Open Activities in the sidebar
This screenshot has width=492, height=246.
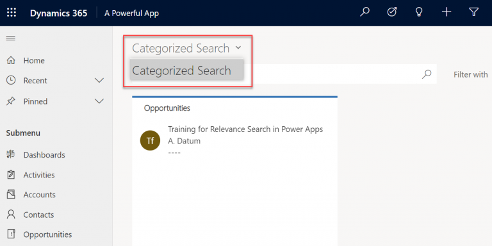point(39,175)
